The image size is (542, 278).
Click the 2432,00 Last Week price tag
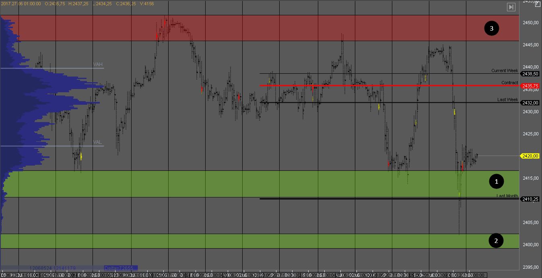pyautogui.click(x=530, y=103)
